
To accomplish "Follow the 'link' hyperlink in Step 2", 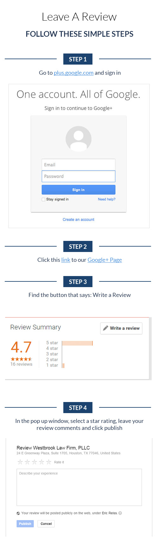I will [66, 260].
